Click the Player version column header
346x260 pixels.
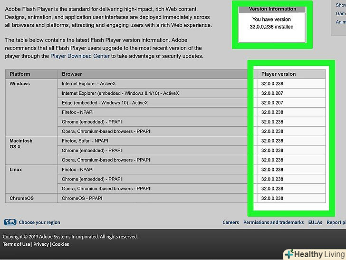[279, 74]
